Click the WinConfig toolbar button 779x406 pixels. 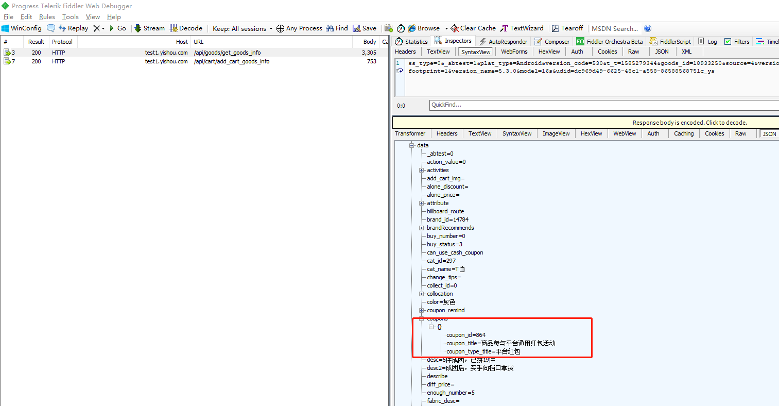[21, 28]
